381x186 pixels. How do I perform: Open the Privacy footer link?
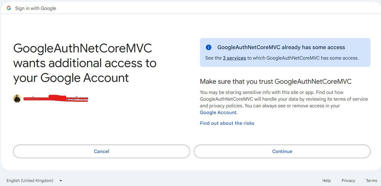tap(348, 181)
